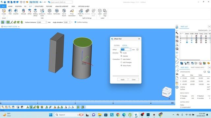
Task: Click the circle tool icon in the sidebar
Action: [x=177, y=62]
